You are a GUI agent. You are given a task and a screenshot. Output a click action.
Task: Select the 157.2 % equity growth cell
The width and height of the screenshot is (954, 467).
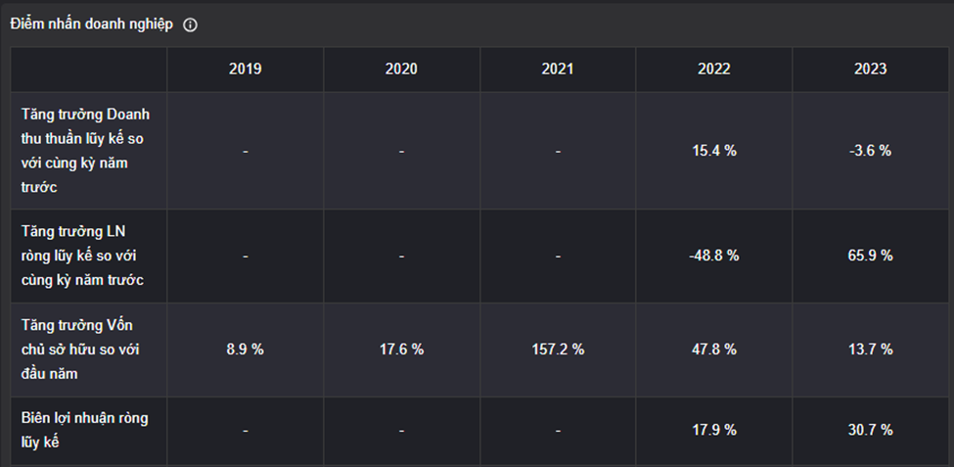(558, 350)
